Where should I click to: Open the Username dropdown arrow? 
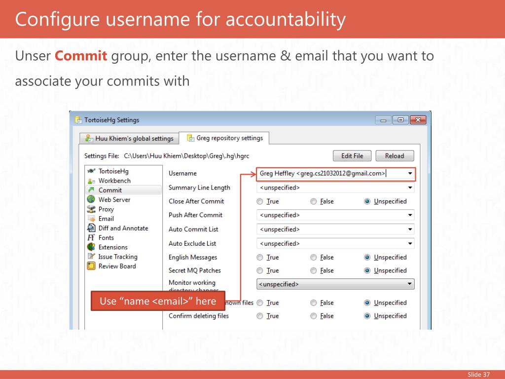pos(410,173)
